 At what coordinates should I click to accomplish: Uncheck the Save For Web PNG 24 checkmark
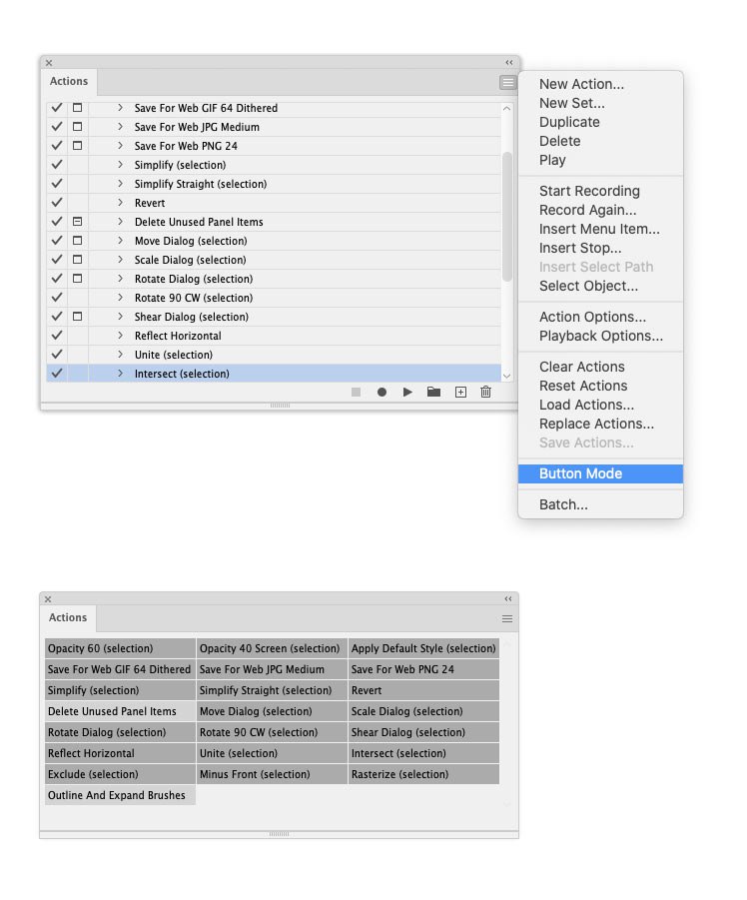(57, 146)
